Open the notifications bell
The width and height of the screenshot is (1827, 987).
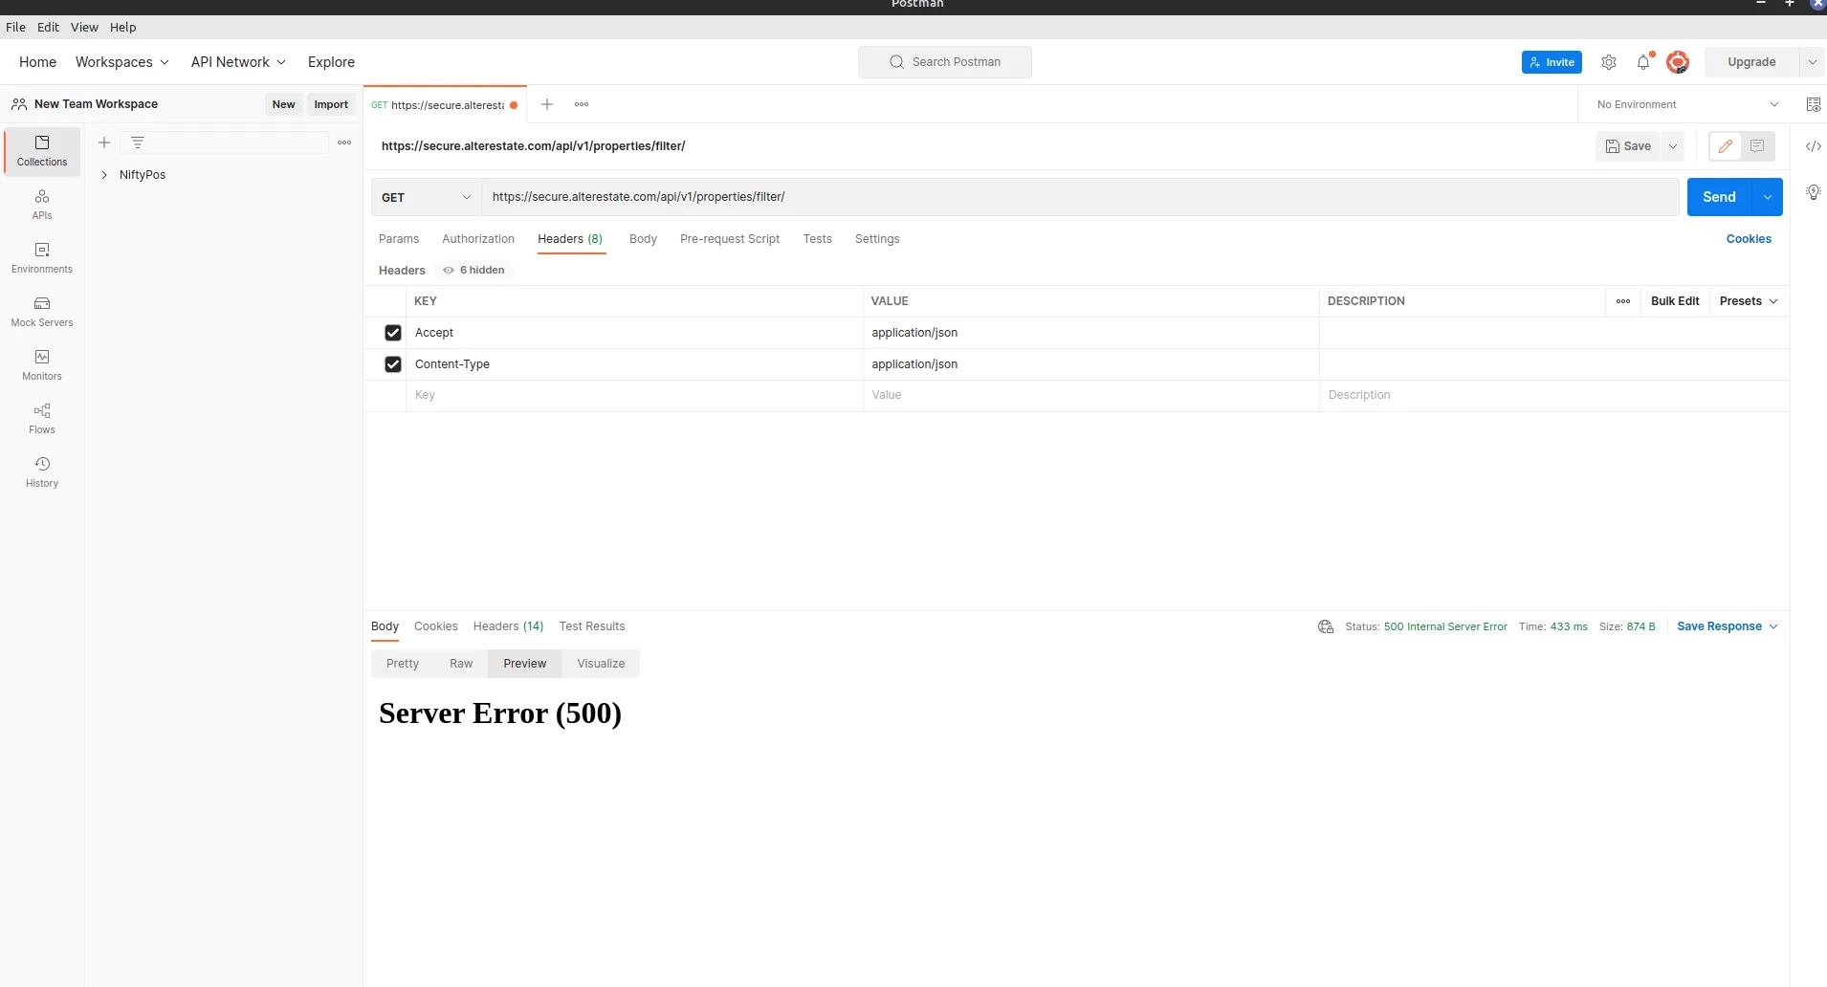coord(1643,62)
